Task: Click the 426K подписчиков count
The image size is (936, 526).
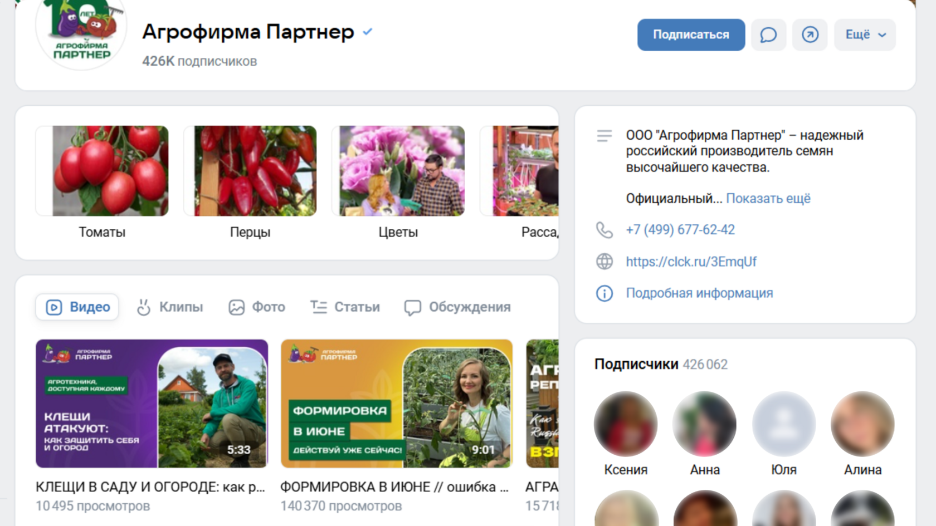Action: pyautogui.click(x=199, y=61)
